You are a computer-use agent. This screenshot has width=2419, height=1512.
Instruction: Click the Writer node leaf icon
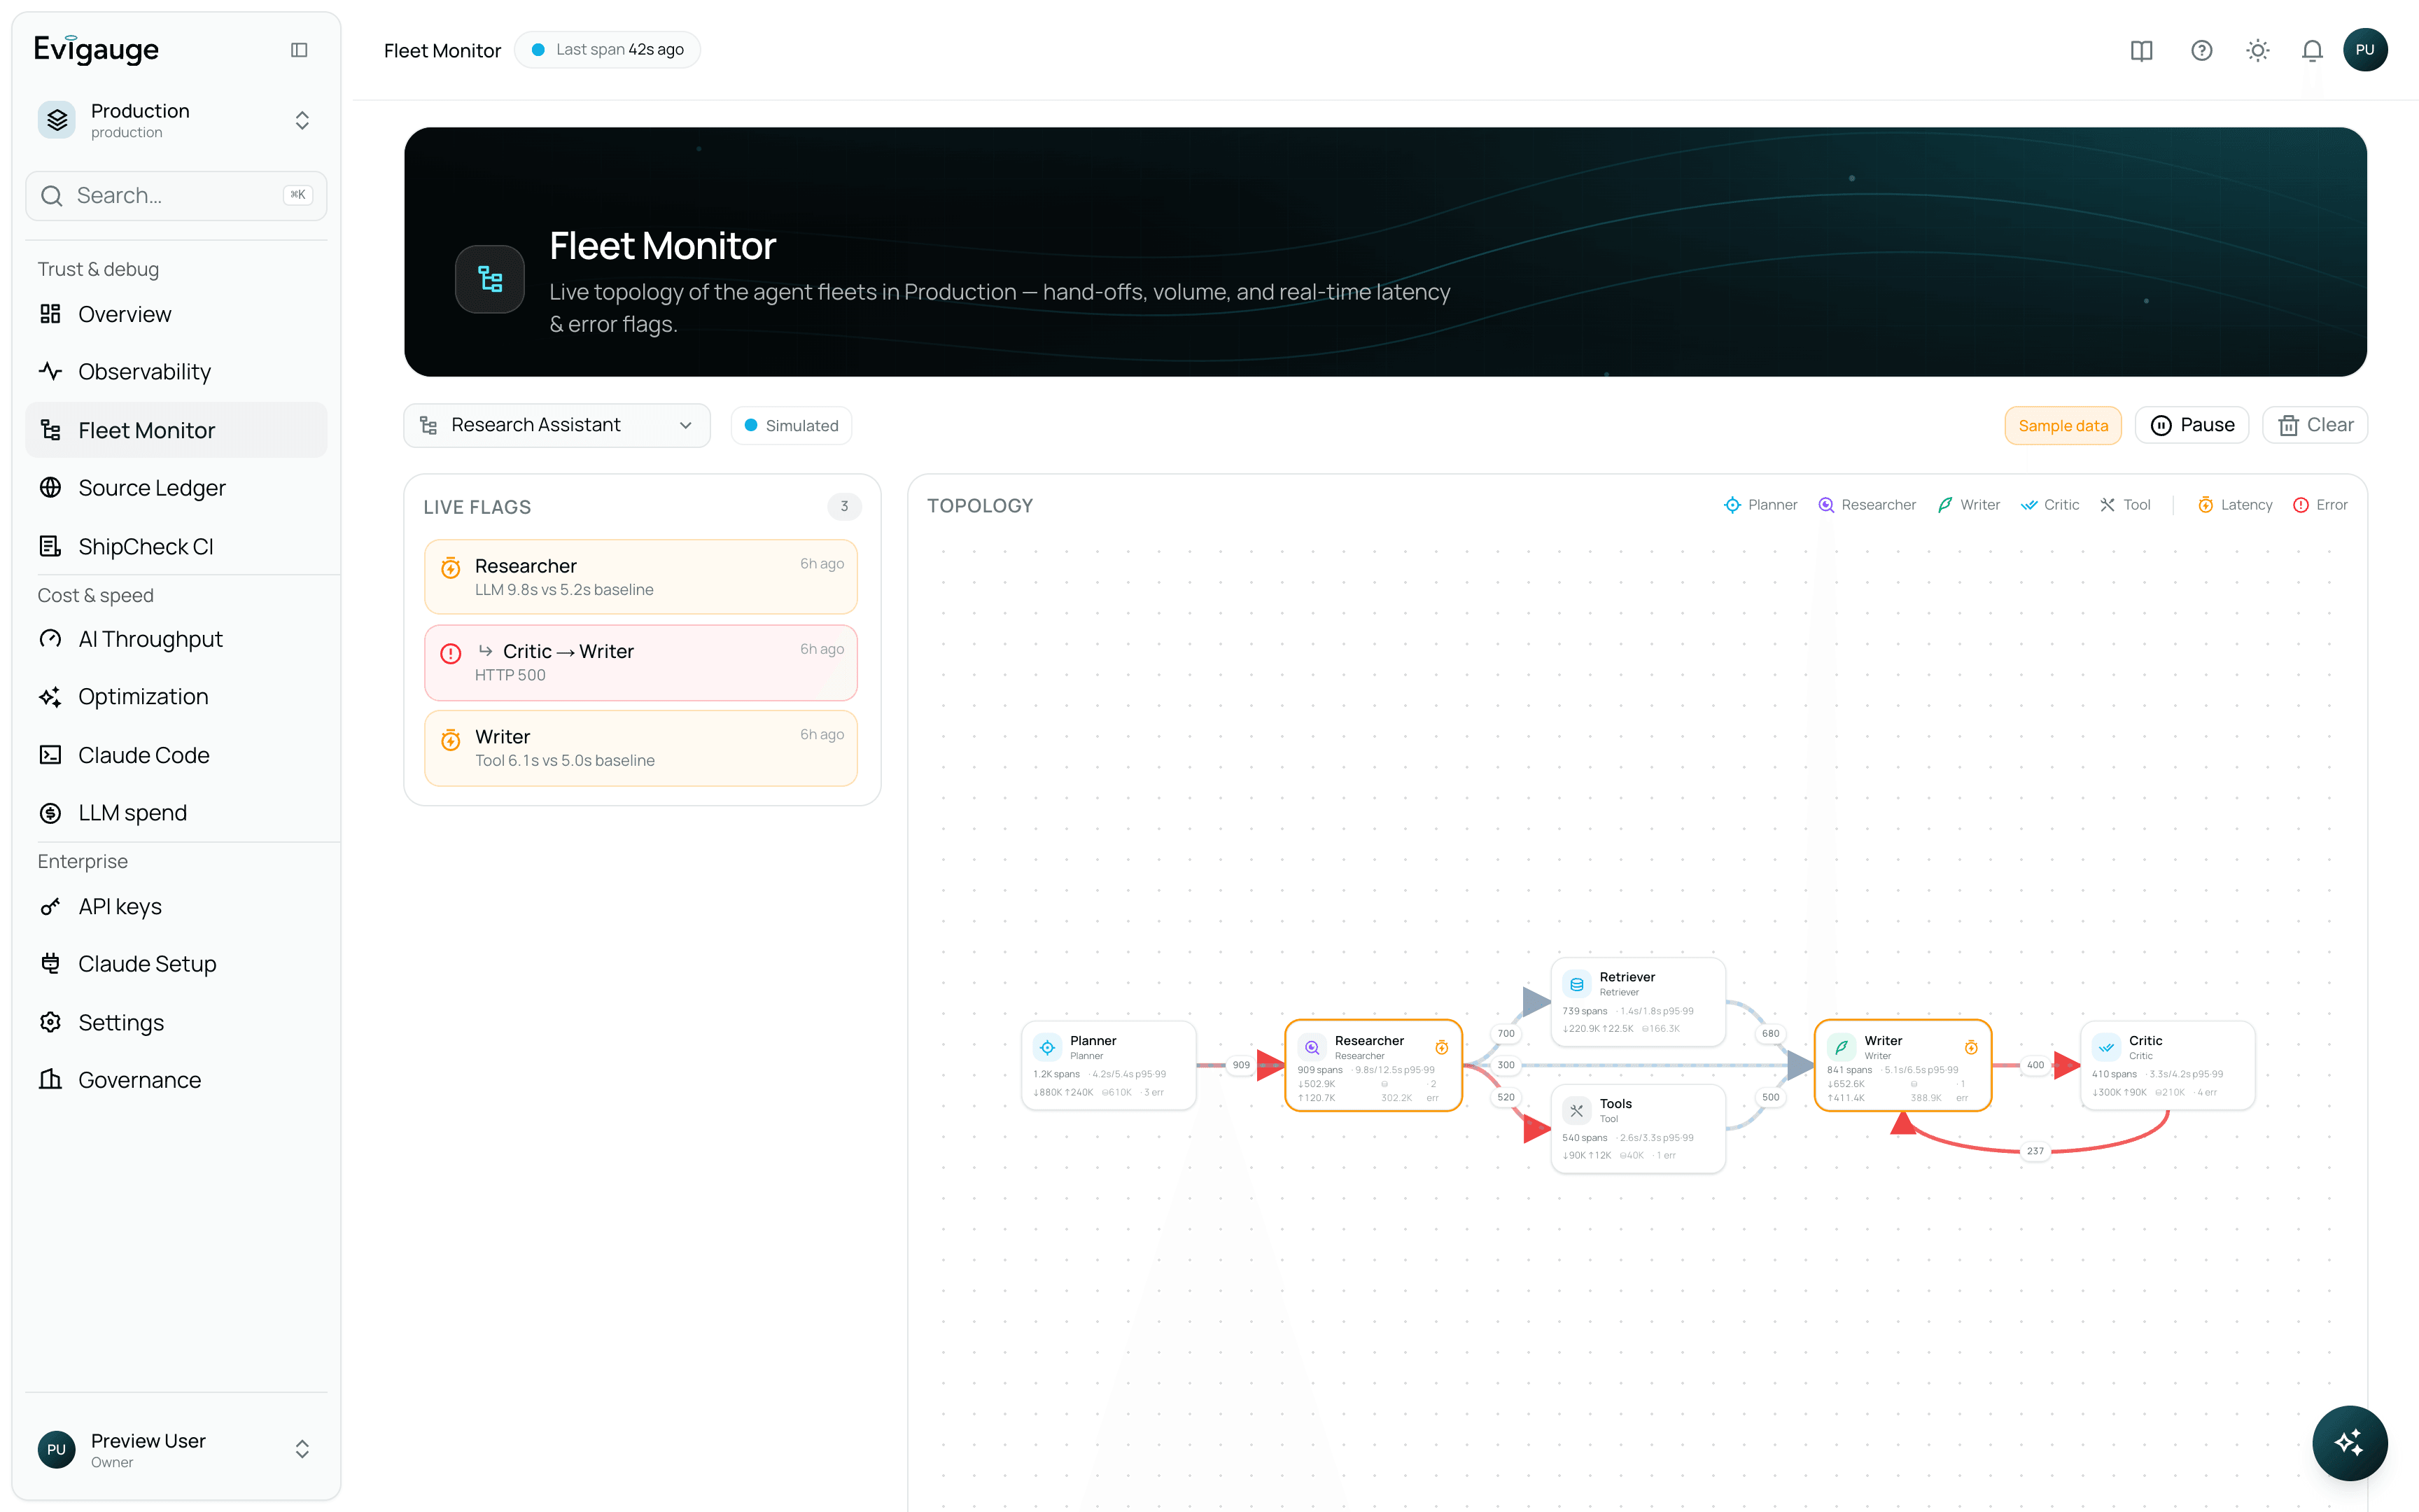(x=1842, y=1047)
